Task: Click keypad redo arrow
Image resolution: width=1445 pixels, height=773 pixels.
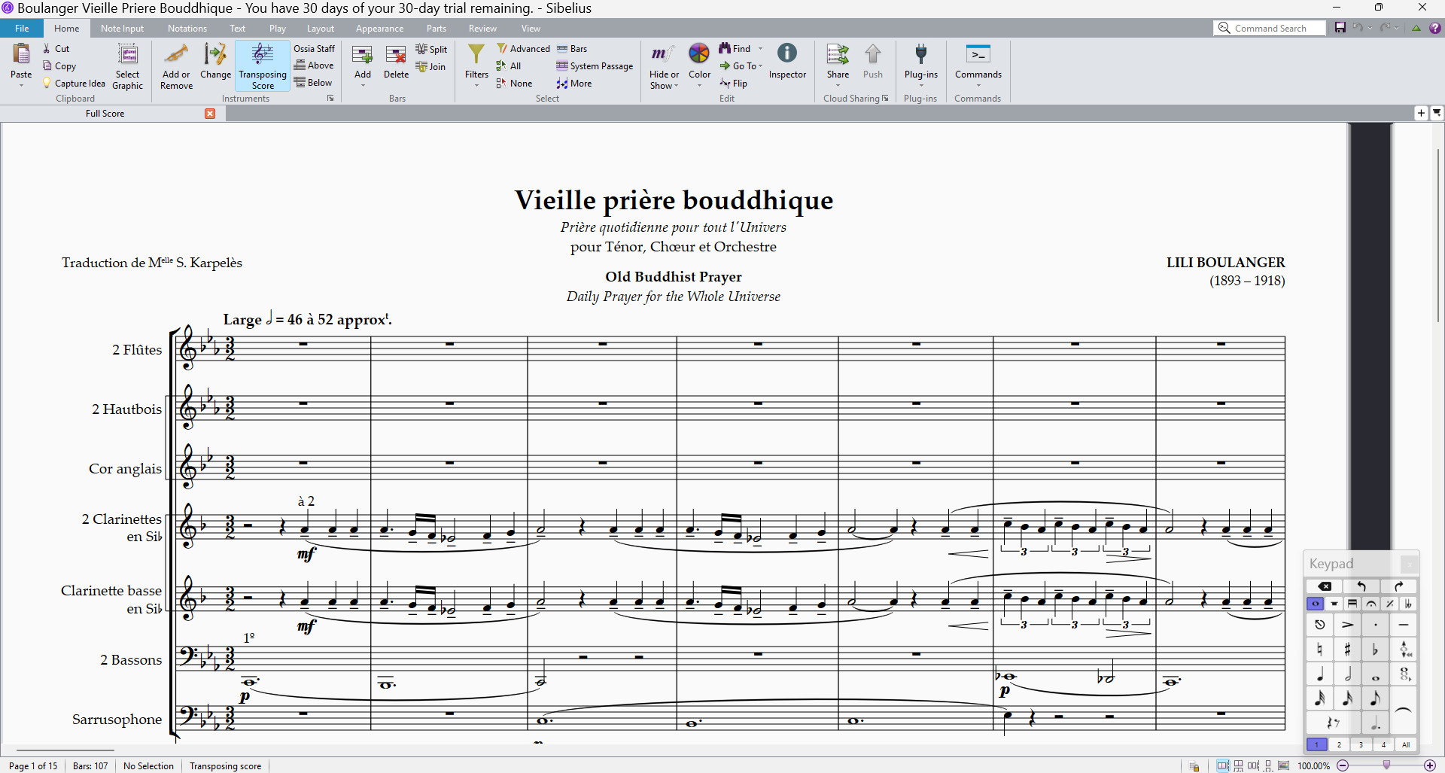Action: click(x=1399, y=586)
